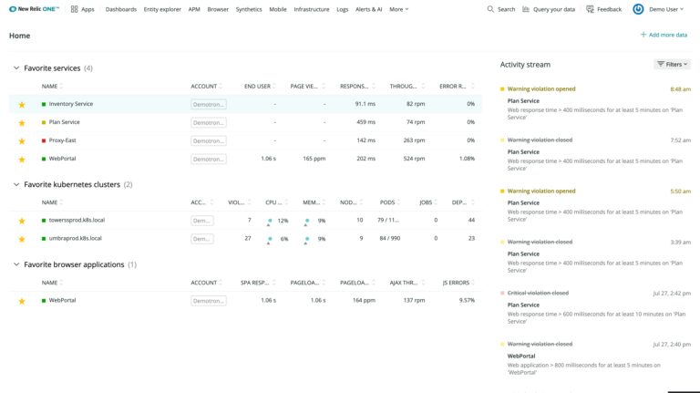Click the Query your data chart icon
Screen dimensions: 700x393
tap(526, 9)
